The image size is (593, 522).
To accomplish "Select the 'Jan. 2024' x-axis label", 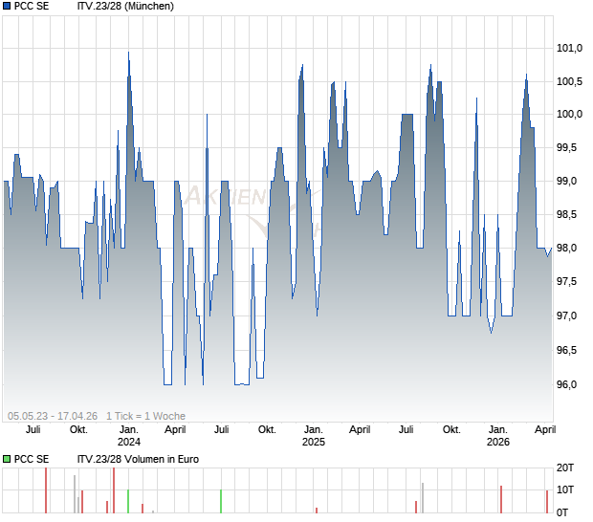I will pos(128,436).
